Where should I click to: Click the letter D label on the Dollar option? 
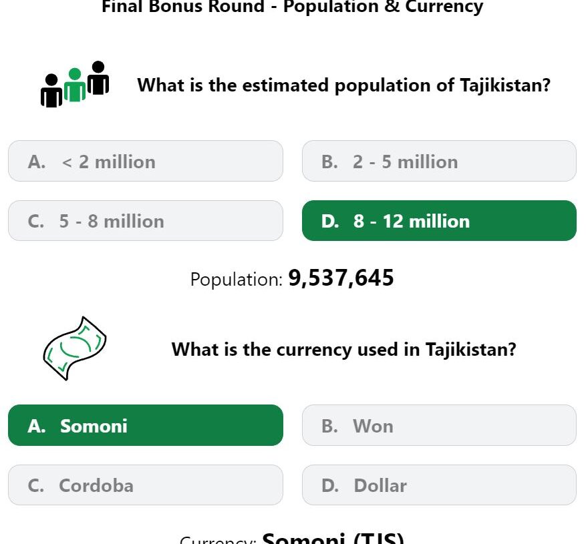point(330,485)
